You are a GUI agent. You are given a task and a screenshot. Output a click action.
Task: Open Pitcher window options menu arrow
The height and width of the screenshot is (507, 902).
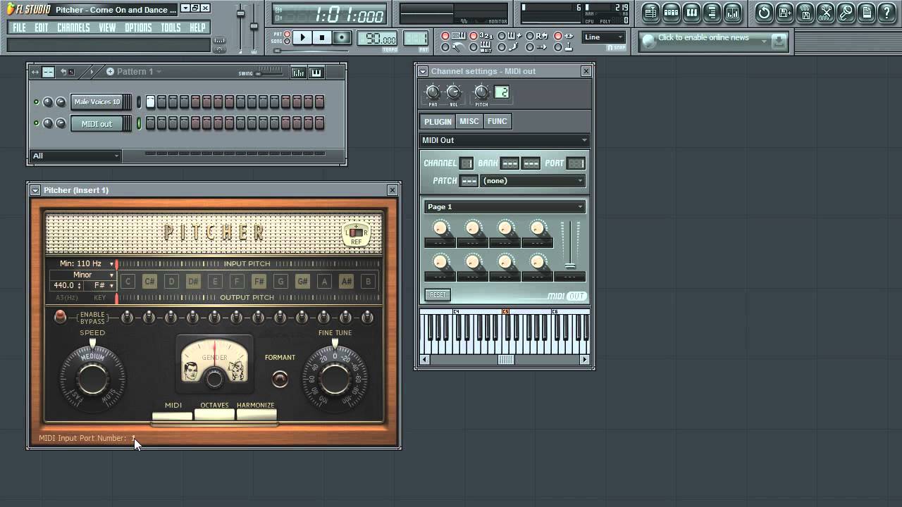(35, 190)
